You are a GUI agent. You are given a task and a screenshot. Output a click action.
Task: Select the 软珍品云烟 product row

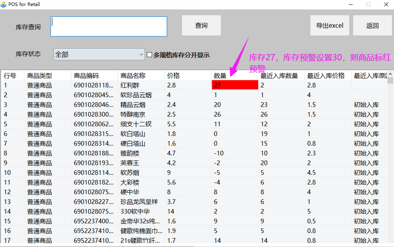tap(194, 95)
